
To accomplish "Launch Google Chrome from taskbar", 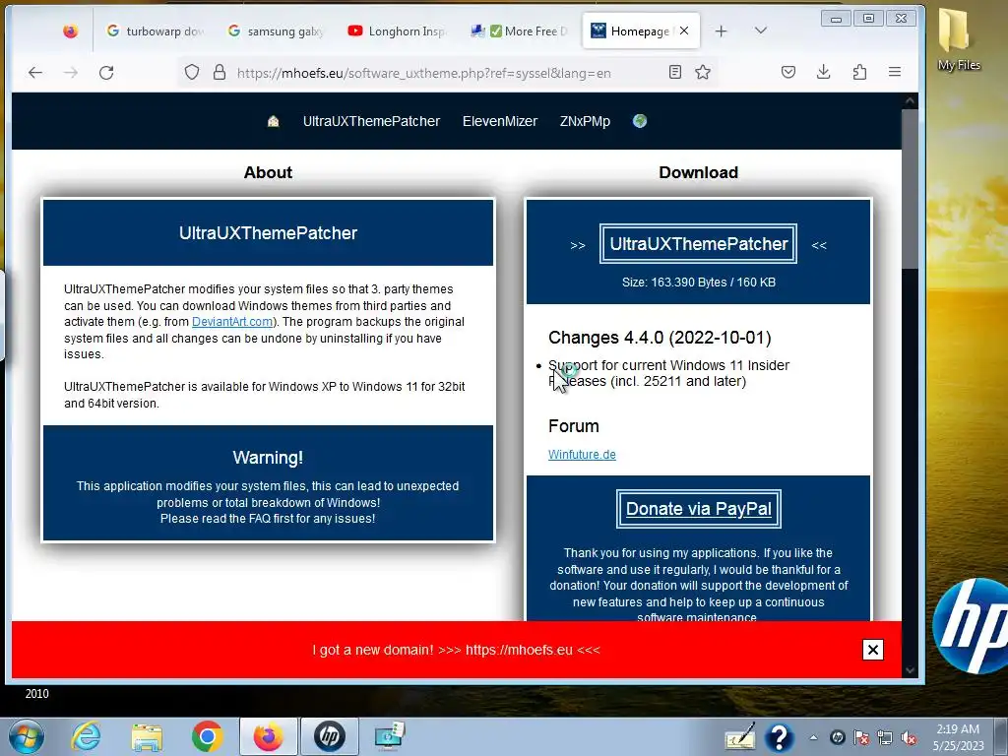I will 207,736.
